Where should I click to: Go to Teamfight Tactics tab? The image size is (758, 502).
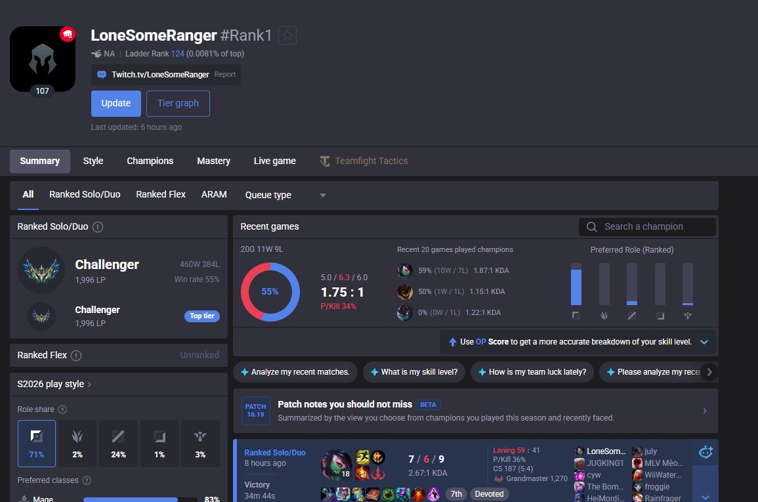(364, 161)
